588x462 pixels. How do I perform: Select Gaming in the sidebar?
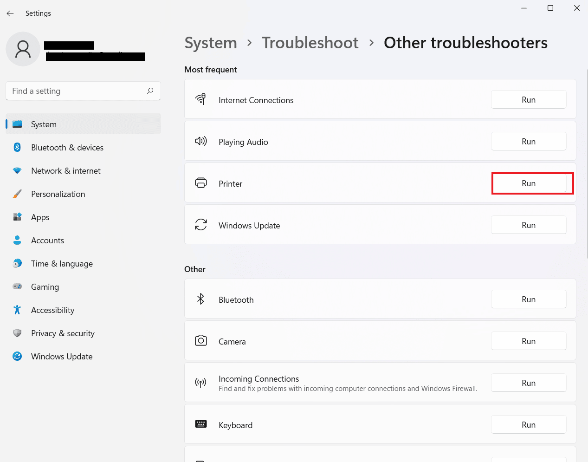[x=84, y=286]
